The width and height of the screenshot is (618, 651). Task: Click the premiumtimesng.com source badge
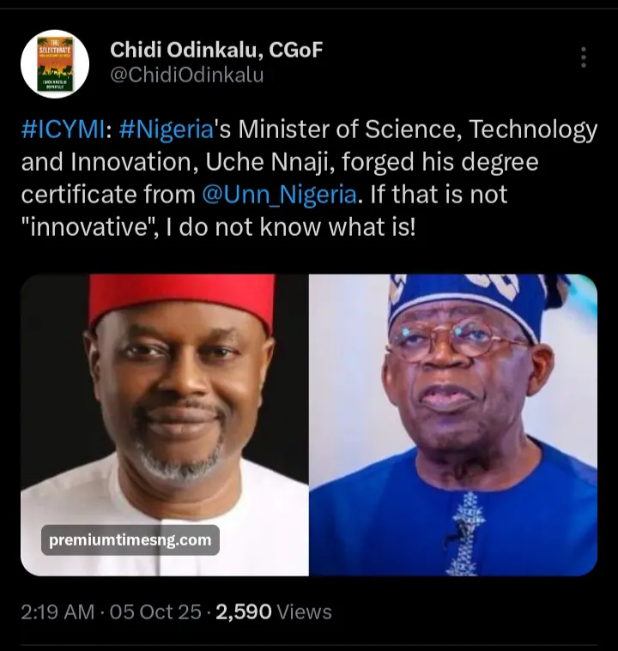(x=130, y=539)
